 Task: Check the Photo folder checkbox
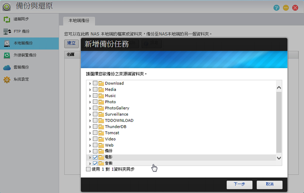click(95, 101)
